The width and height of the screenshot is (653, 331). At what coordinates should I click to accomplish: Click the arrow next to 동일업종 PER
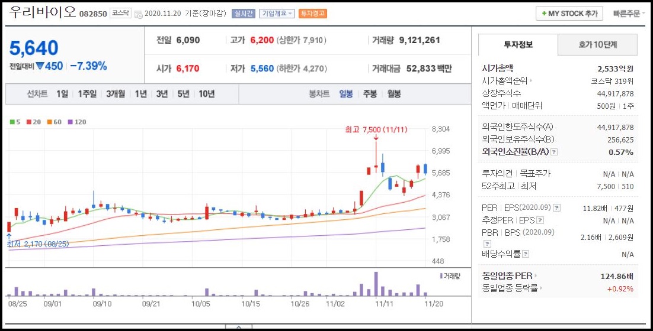tap(536, 276)
